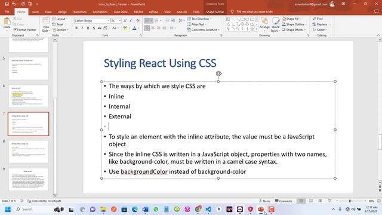This screenshot has height=215, width=382.
Task: Apply the Rectangle shape from shapes gallery
Action: [242, 19]
